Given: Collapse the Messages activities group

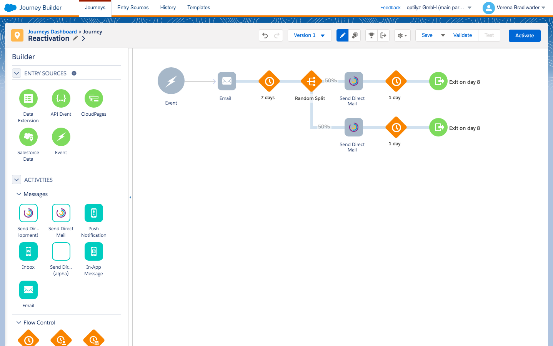Looking at the screenshot, I should (19, 194).
